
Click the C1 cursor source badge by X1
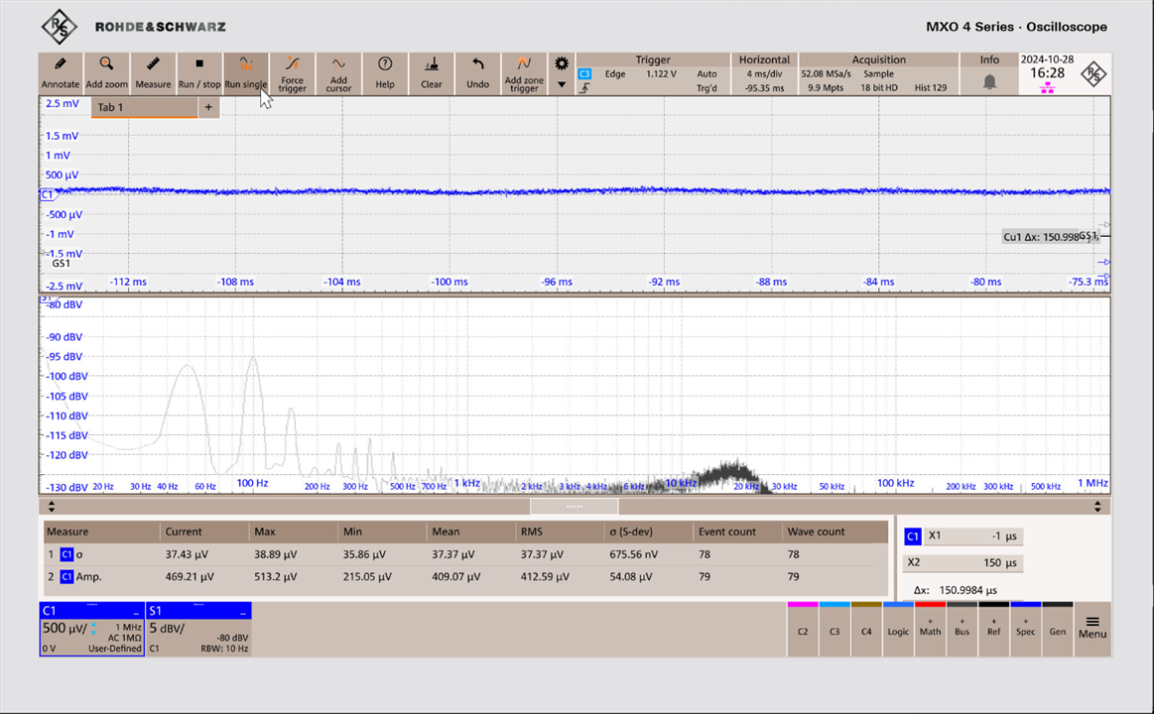pyautogui.click(x=913, y=536)
